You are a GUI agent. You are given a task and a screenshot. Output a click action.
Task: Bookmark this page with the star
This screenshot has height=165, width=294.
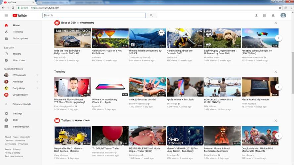(x=280, y=8)
